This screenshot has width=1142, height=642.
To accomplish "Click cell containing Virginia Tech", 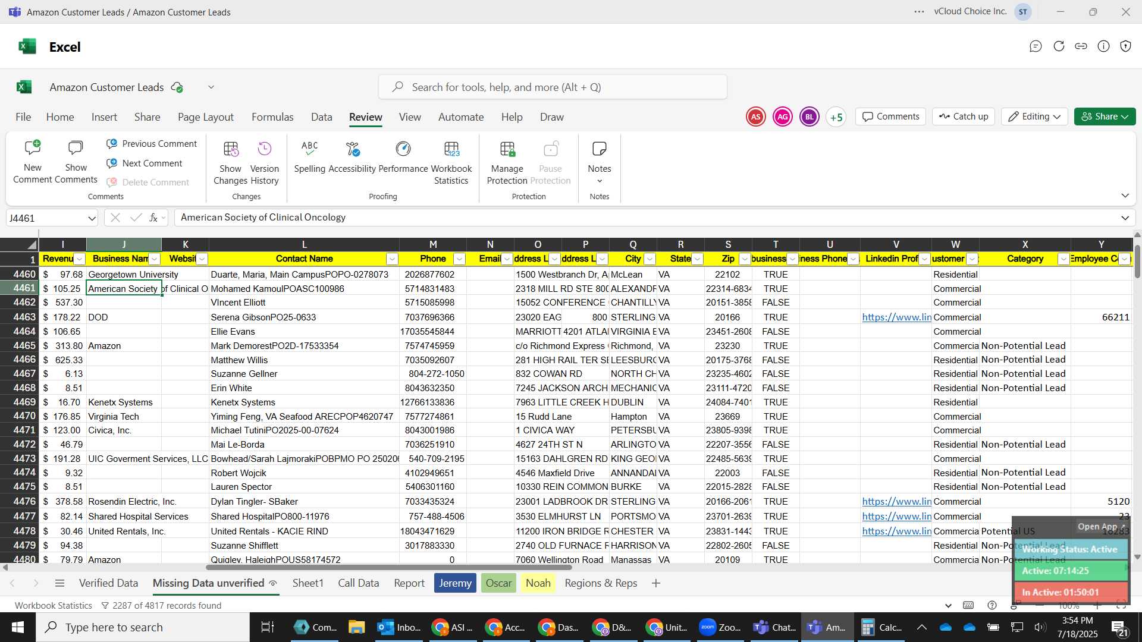I will click(x=124, y=417).
